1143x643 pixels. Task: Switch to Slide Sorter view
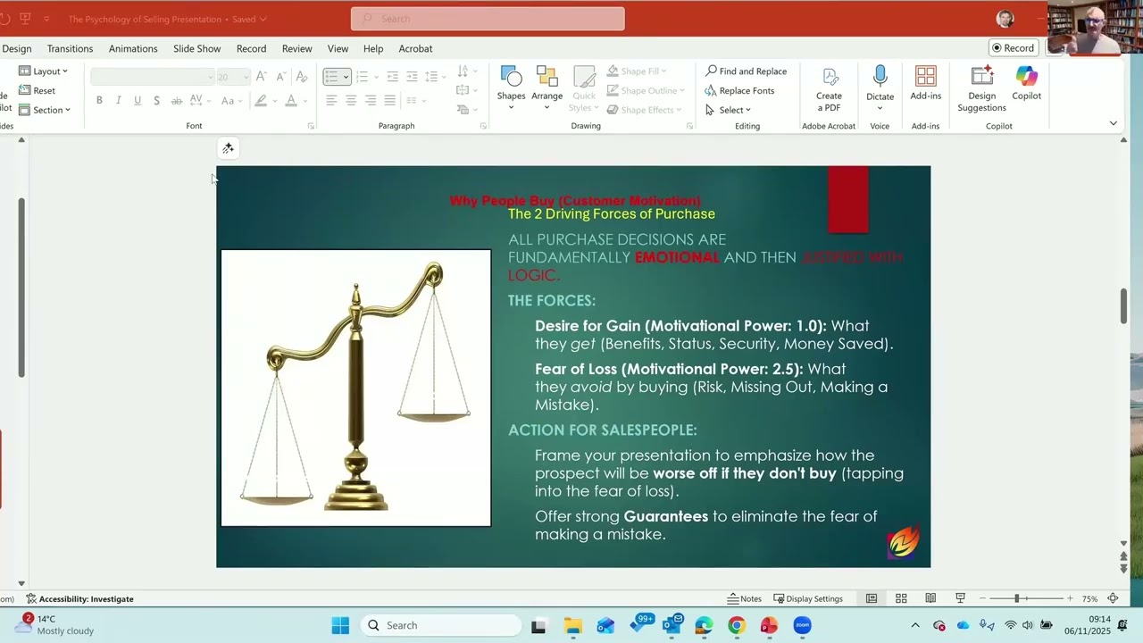point(901,598)
